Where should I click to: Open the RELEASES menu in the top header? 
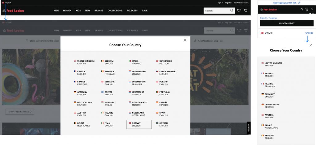click(132, 11)
